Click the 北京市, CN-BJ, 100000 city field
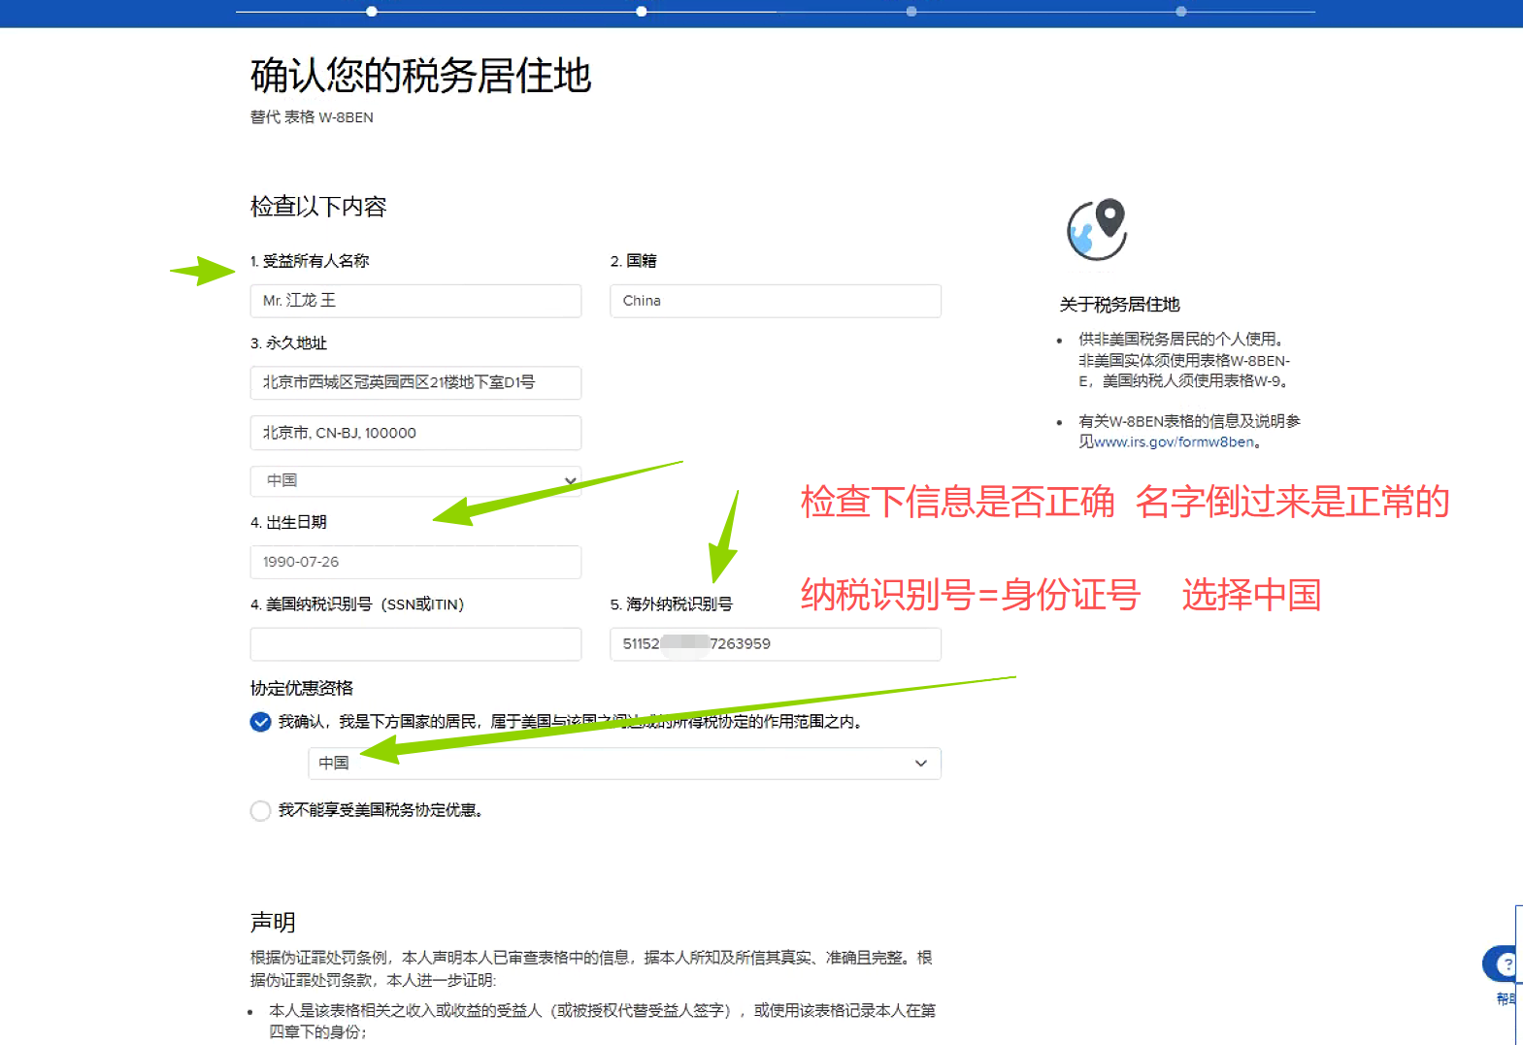 tap(415, 433)
